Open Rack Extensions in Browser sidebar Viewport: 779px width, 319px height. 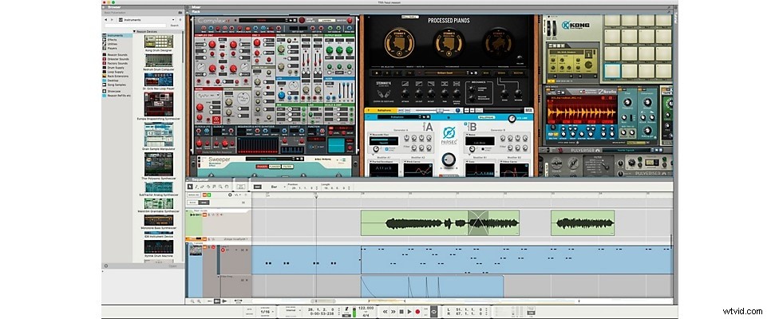click(118, 76)
